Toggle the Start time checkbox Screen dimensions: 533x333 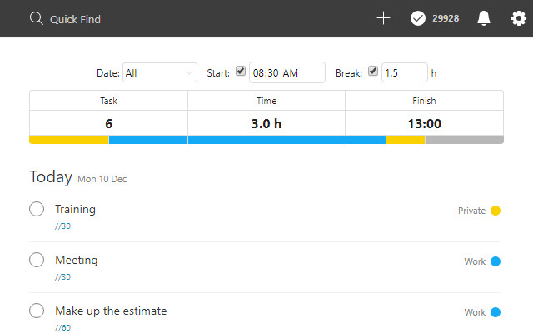click(241, 71)
